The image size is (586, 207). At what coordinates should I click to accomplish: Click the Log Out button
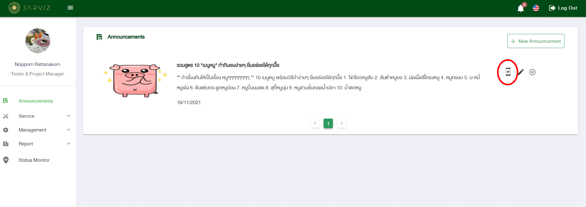click(x=563, y=8)
